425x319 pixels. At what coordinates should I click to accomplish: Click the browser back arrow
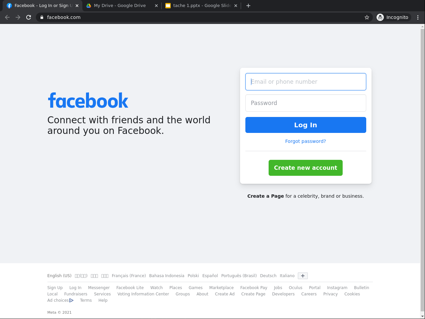coord(7,17)
